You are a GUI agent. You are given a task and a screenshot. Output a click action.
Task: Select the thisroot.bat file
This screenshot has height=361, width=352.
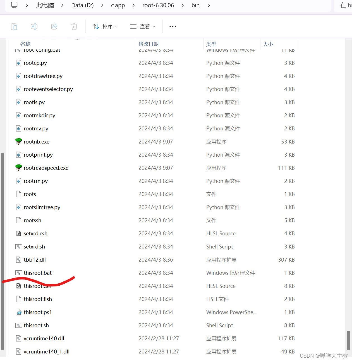[37, 273]
